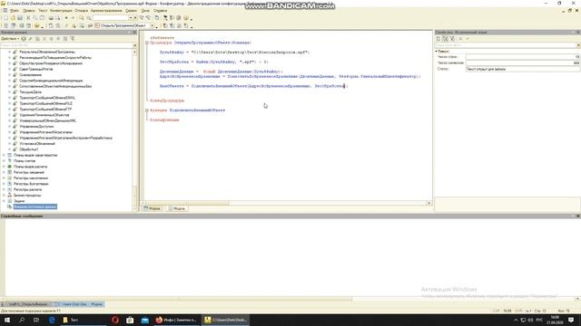Expand Регистры накопления node
The image size is (581, 326).
click(x=4, y=178)
